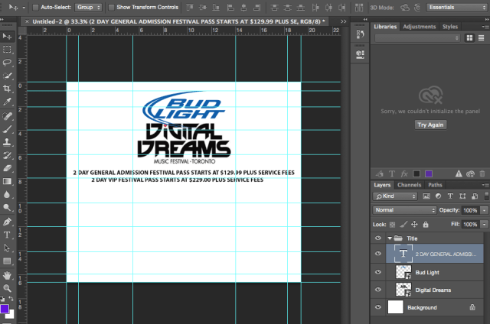
Task: Open the Opacity slider dropdown arrow
Action: [484, 210]
